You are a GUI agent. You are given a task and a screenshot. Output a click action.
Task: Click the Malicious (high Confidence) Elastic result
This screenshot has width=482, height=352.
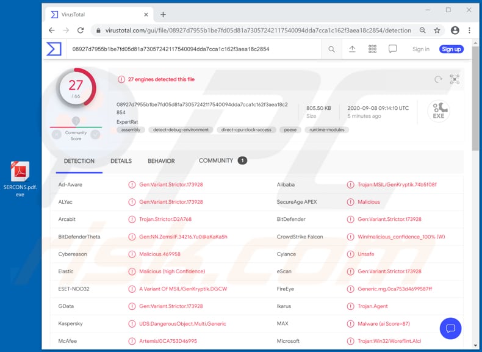[172, 271]
